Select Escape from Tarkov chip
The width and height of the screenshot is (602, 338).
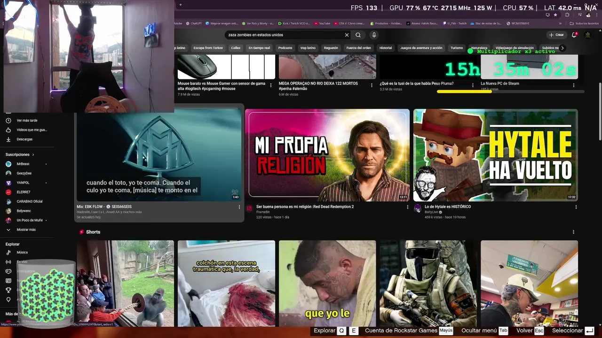pos(208,48)
